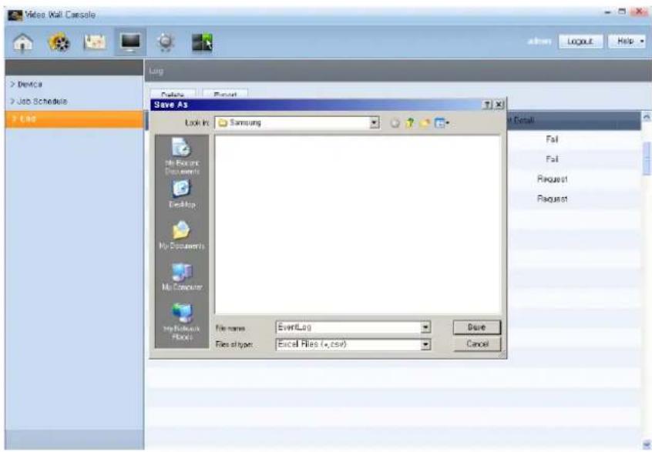This screenshot has height=452, width=652.
Task: Click the Export button above log
Action: point(225,94)
